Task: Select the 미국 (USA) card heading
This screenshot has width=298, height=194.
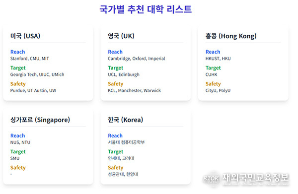Action: pos(25,36)
